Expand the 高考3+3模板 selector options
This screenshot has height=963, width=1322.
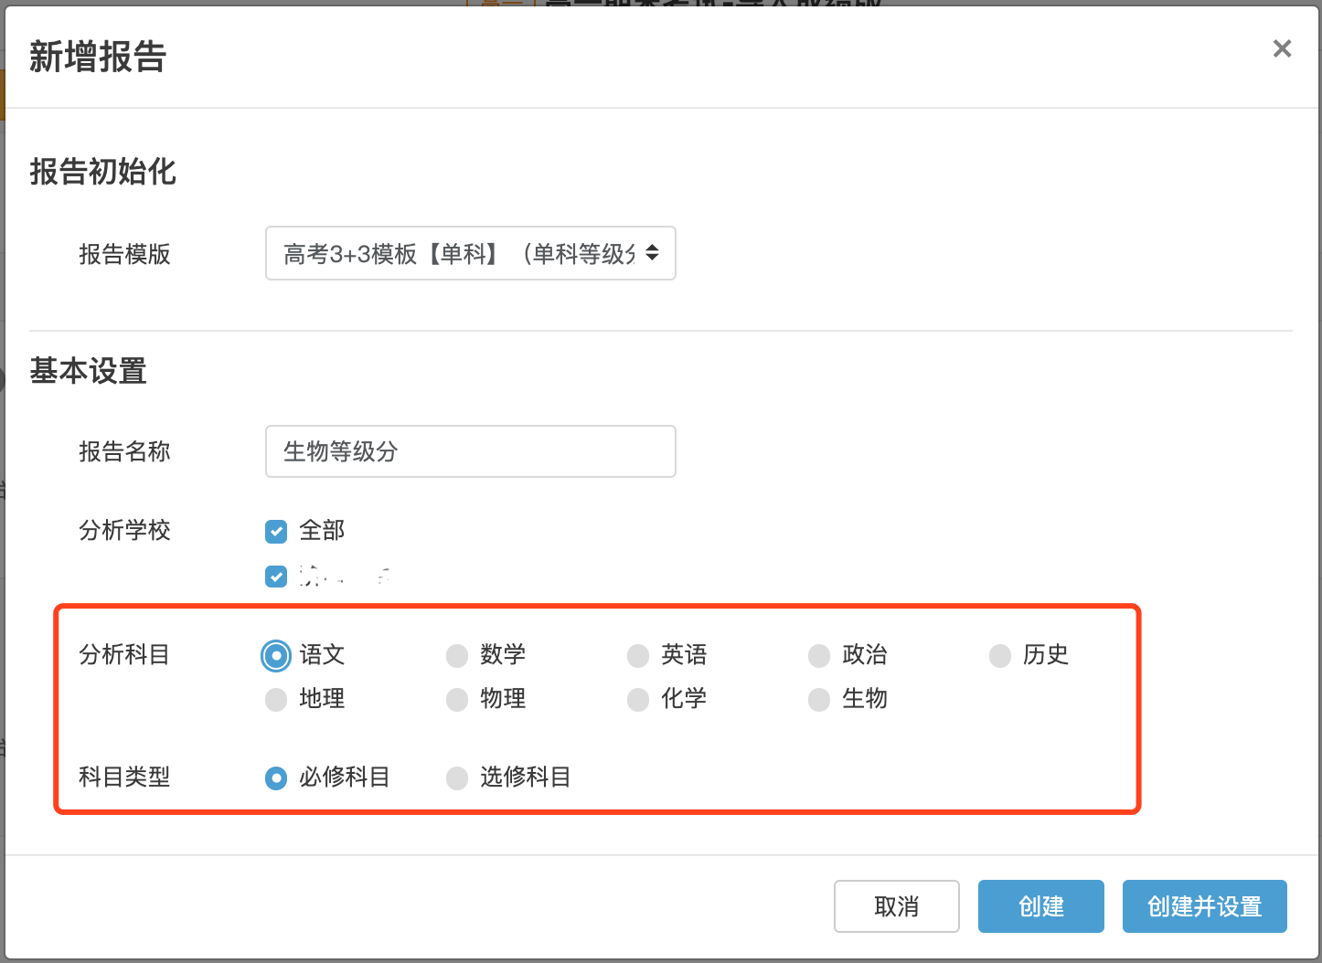point(470,253)
